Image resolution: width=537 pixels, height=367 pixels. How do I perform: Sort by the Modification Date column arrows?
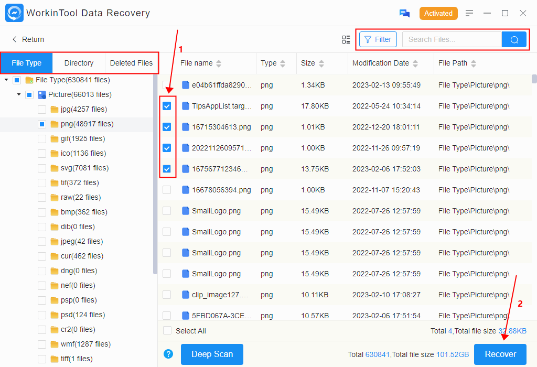(415, 63)
